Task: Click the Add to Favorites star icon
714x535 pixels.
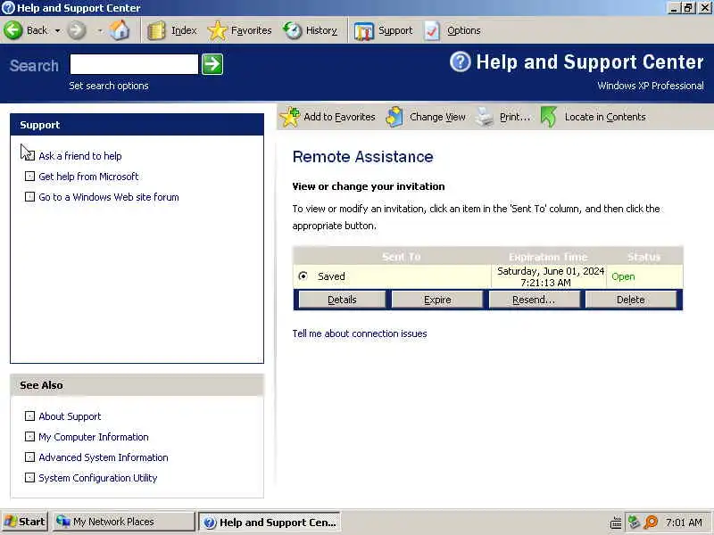Action: coord(289,117)
